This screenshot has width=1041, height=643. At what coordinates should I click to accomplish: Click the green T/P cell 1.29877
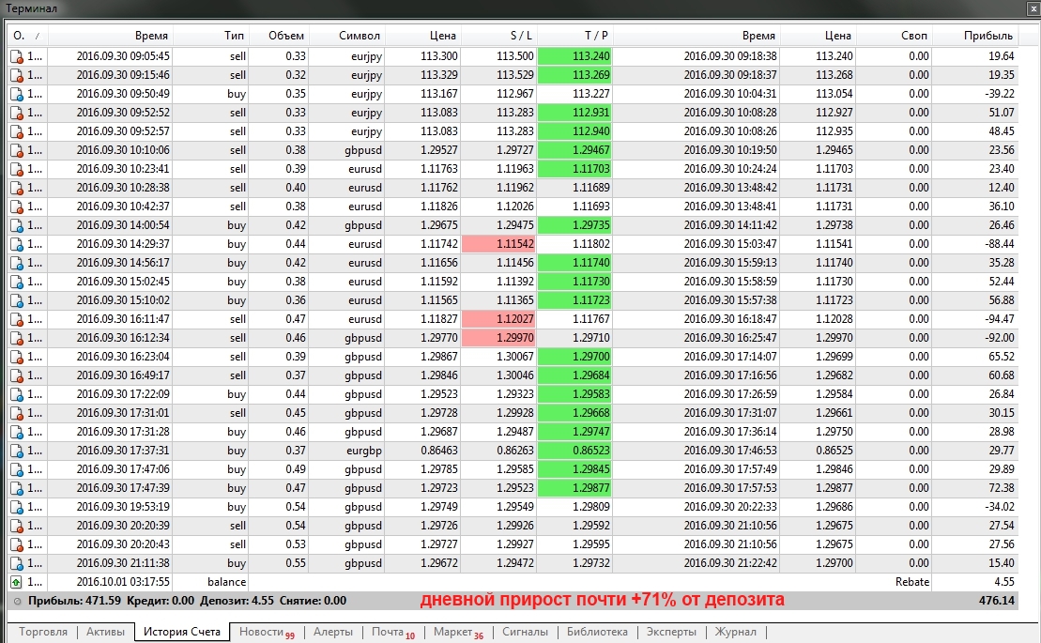coord(574,488)
